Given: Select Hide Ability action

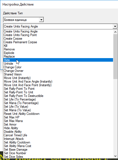Looking at the screenshot, I should pos(58,128).
